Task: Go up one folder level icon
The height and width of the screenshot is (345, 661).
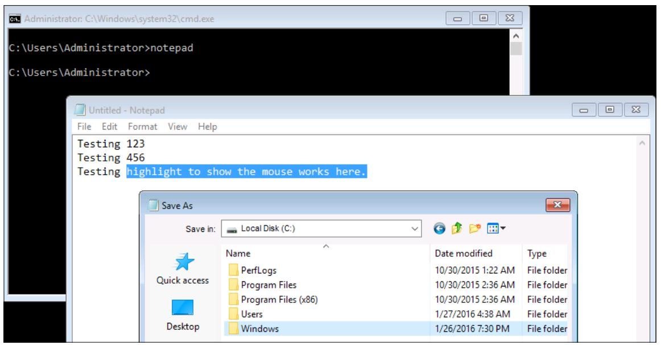Action: tap(457, 228)
